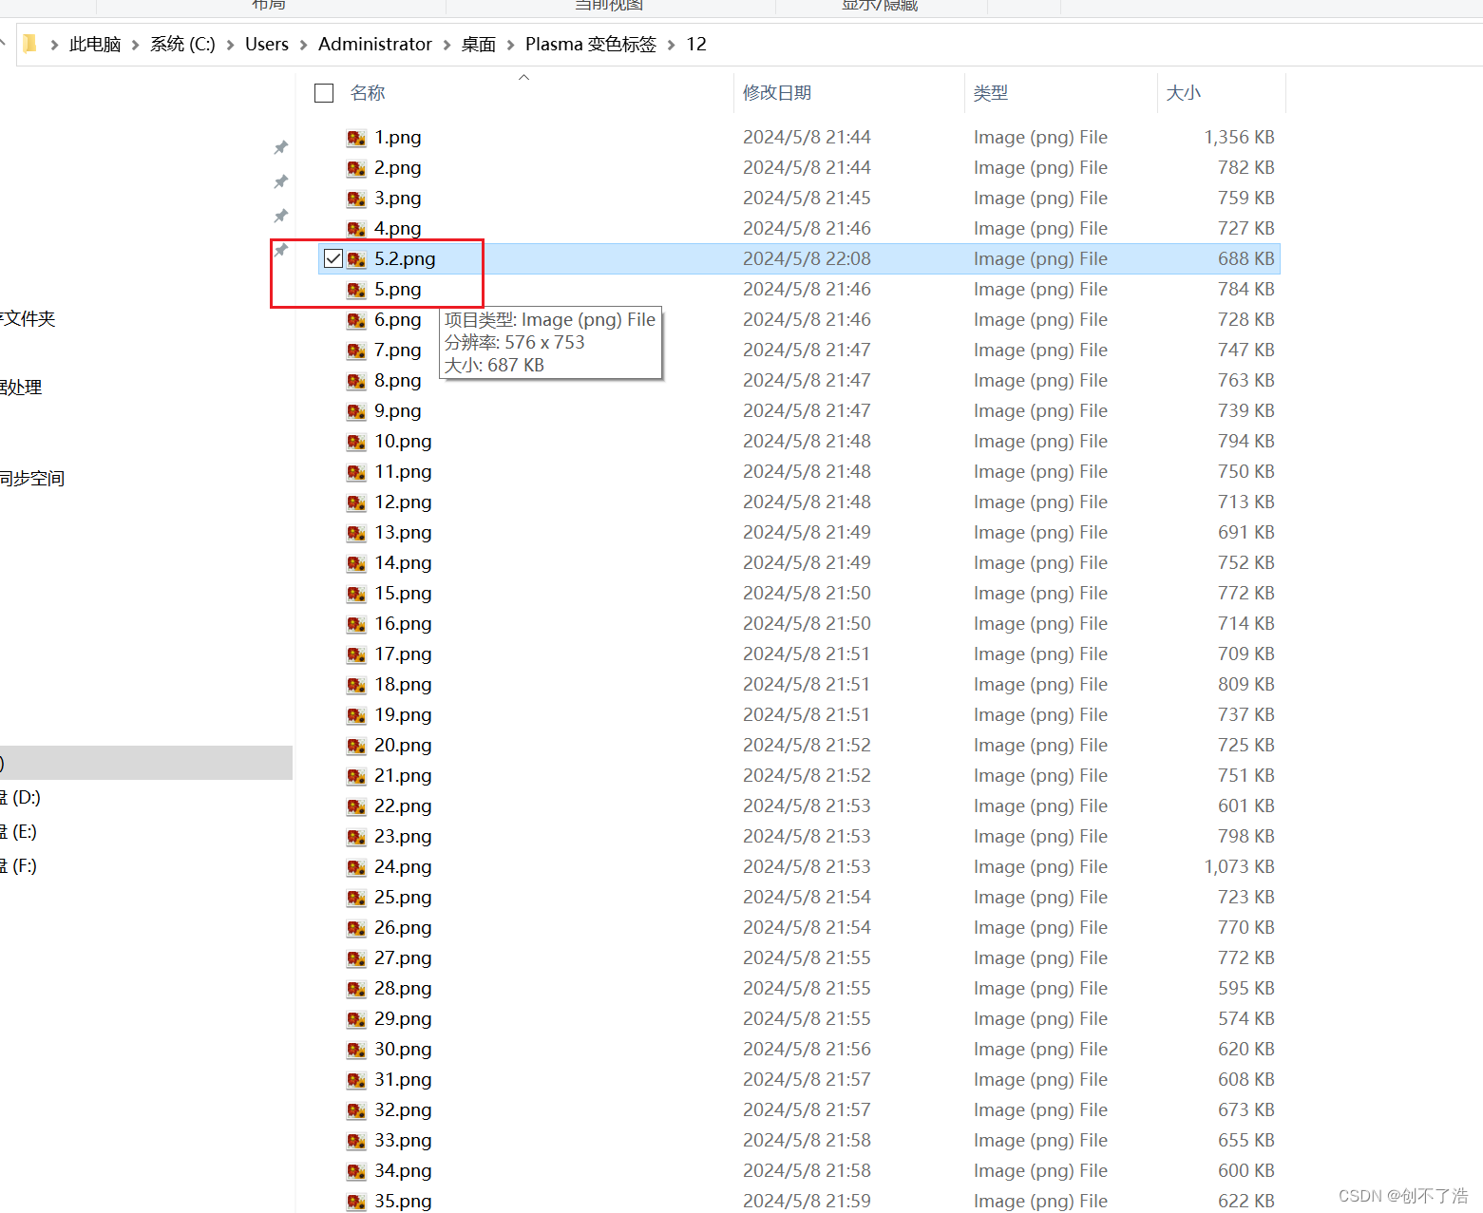Select the file name 19.png
Screen dimensions: 1483x1213
coord(403,715)
